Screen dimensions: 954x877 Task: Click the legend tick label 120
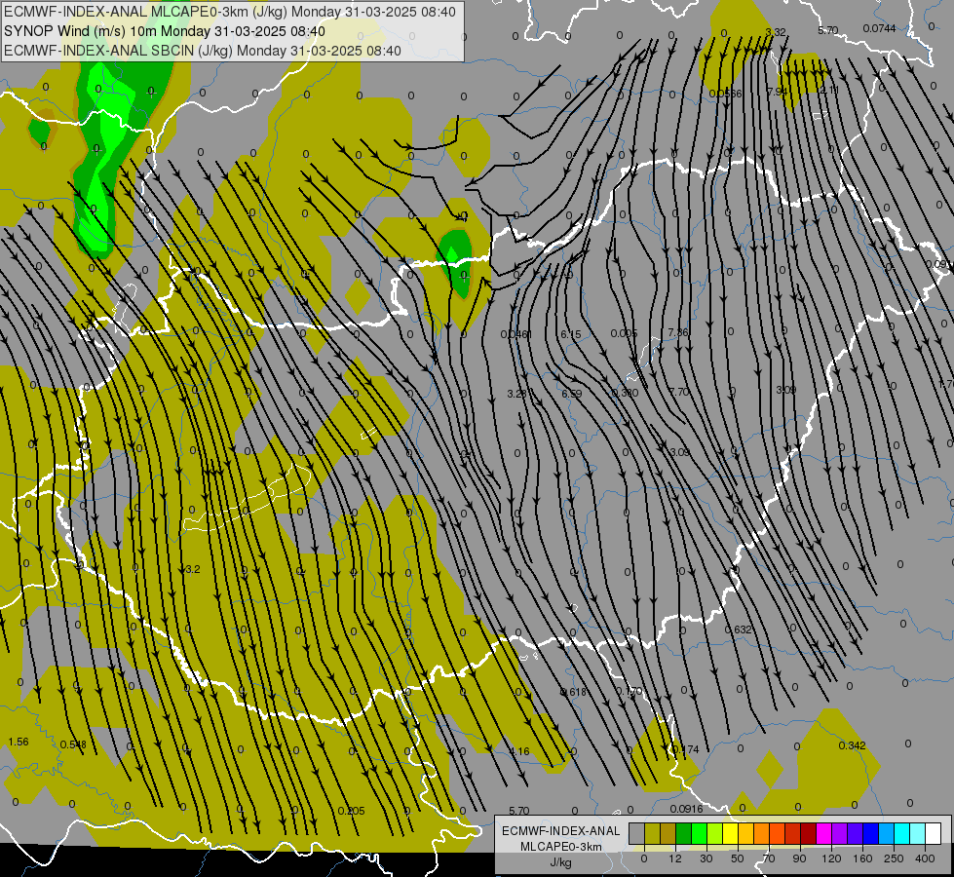[x=831, y=858]
